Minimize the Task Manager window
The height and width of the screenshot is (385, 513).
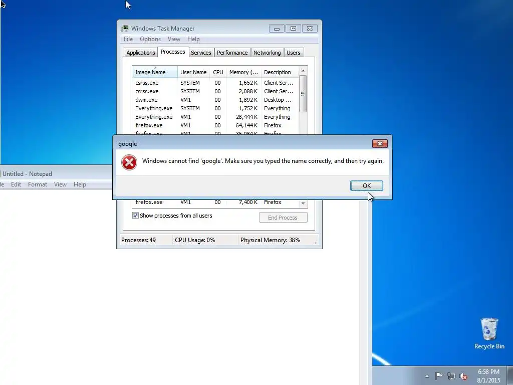pyautogui.click(x=277, y=29)
